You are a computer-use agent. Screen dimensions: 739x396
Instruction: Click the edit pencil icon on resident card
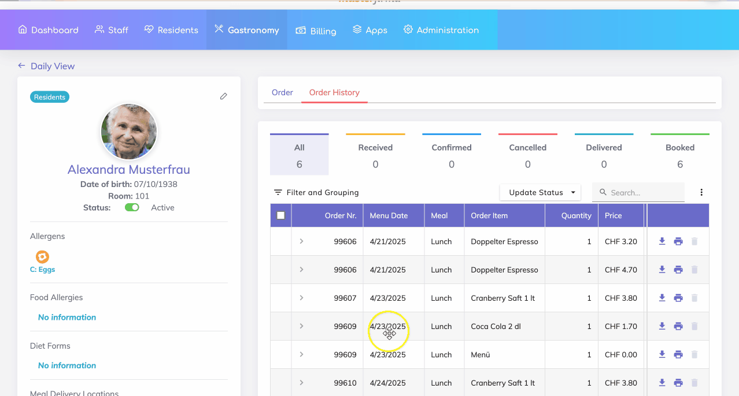[224, 96]
